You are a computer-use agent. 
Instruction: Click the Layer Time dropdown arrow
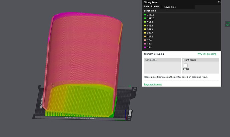(x=162, y=7)
